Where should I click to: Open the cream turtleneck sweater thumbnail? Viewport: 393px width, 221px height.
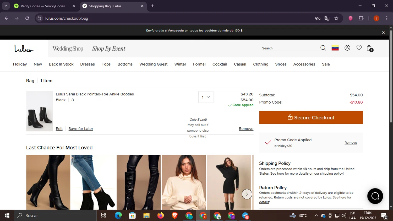[x=184, y=182]
